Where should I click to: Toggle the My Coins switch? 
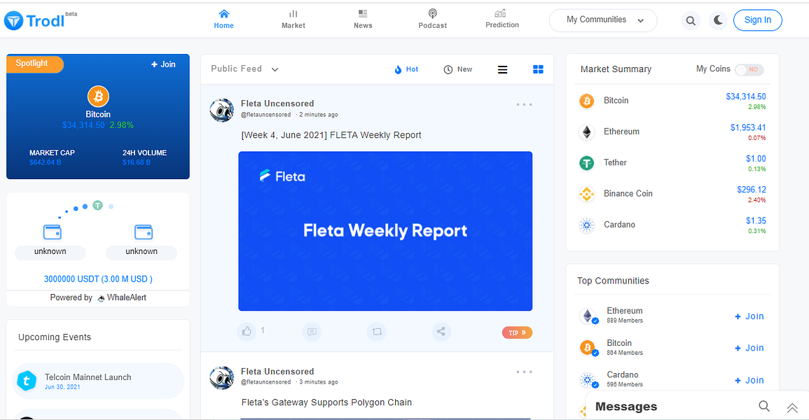click(749, 69)
